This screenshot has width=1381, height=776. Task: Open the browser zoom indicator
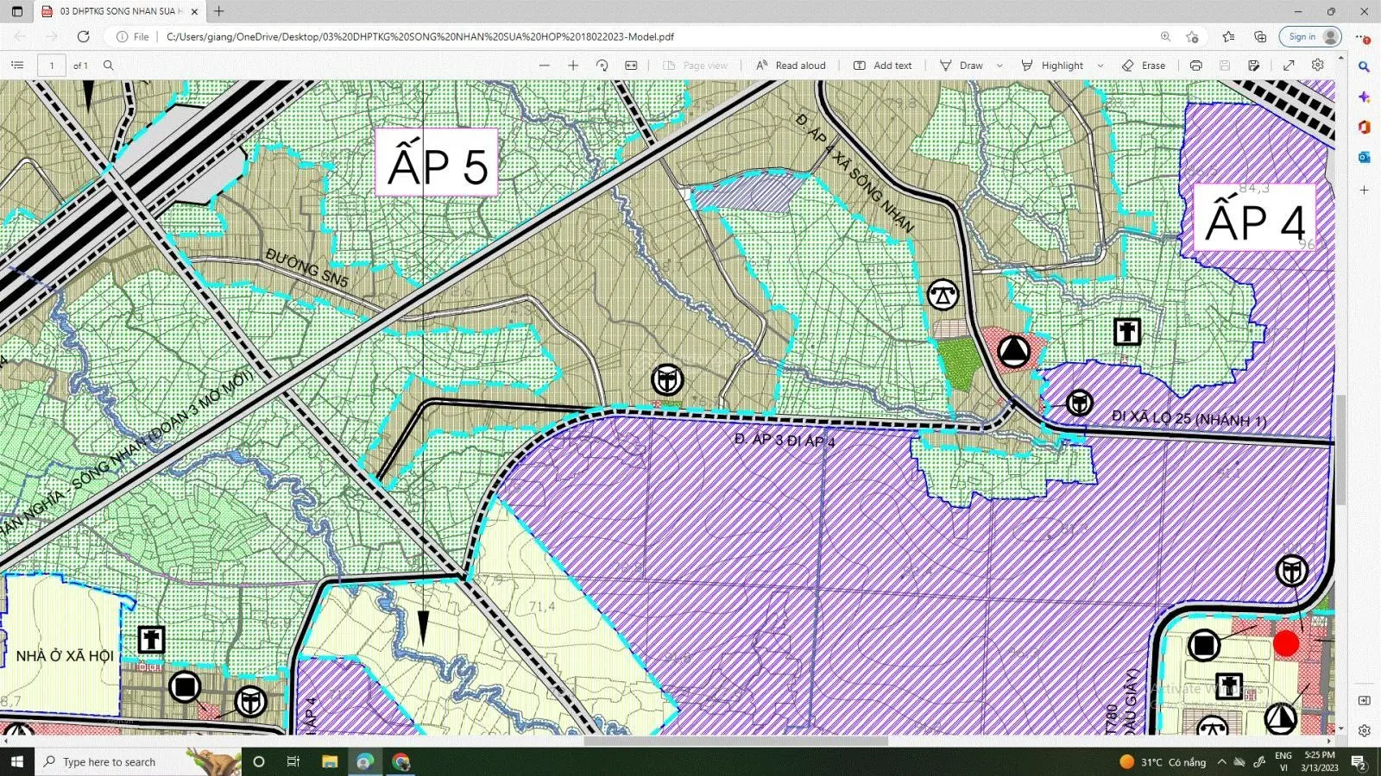(1165, 36)
